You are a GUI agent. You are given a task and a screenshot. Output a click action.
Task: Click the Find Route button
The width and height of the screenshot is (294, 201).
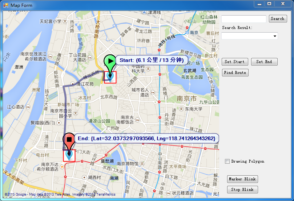(235, 72)
